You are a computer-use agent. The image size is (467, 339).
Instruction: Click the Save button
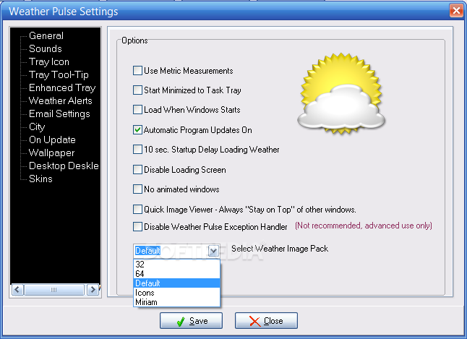coord(191,321)
